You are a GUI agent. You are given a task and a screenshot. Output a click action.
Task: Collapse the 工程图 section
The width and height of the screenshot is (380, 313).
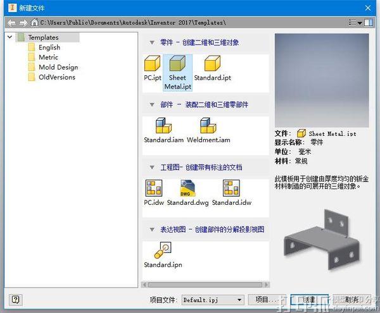tap(152, 167)
